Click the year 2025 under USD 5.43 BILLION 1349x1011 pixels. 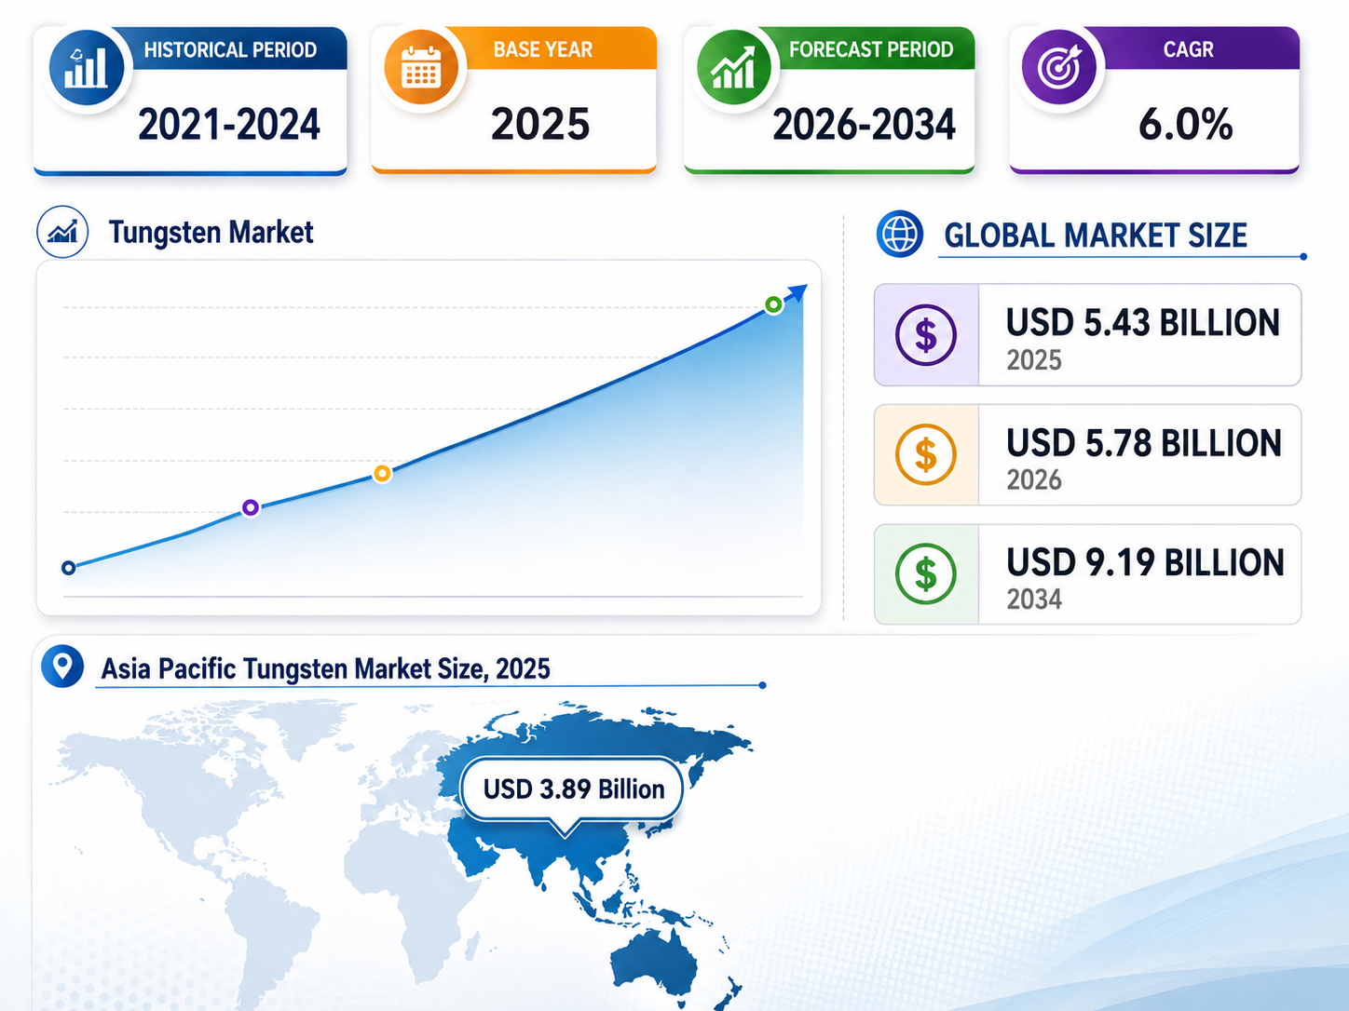click(x=1034, y=360)
